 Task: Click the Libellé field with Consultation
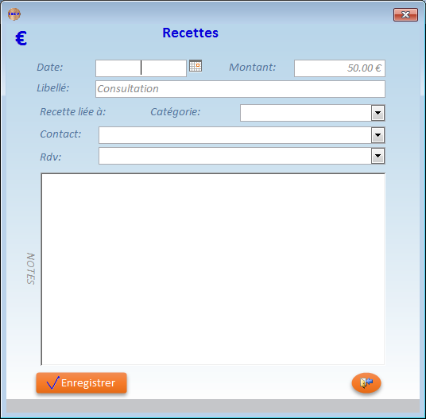(240, 89)
